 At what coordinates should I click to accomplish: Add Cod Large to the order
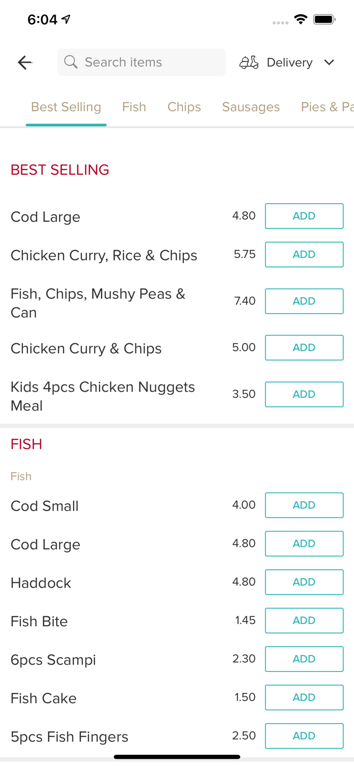pyautogui.click(x=304, y=216)
